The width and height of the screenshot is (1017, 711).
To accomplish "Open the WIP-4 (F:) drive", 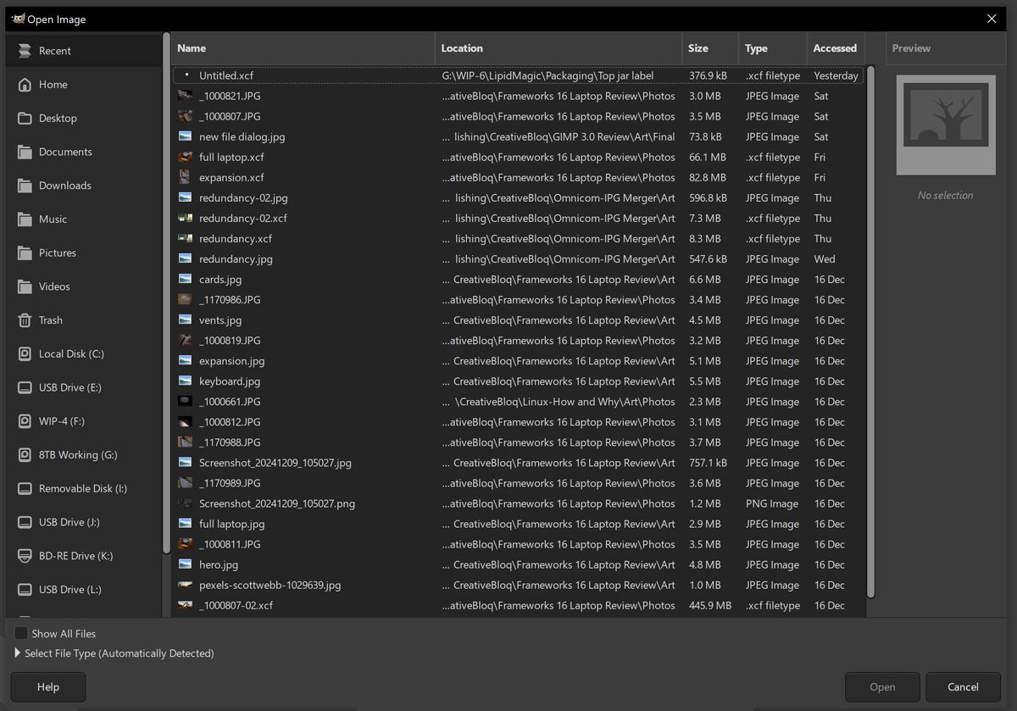I will coord(59,421).
